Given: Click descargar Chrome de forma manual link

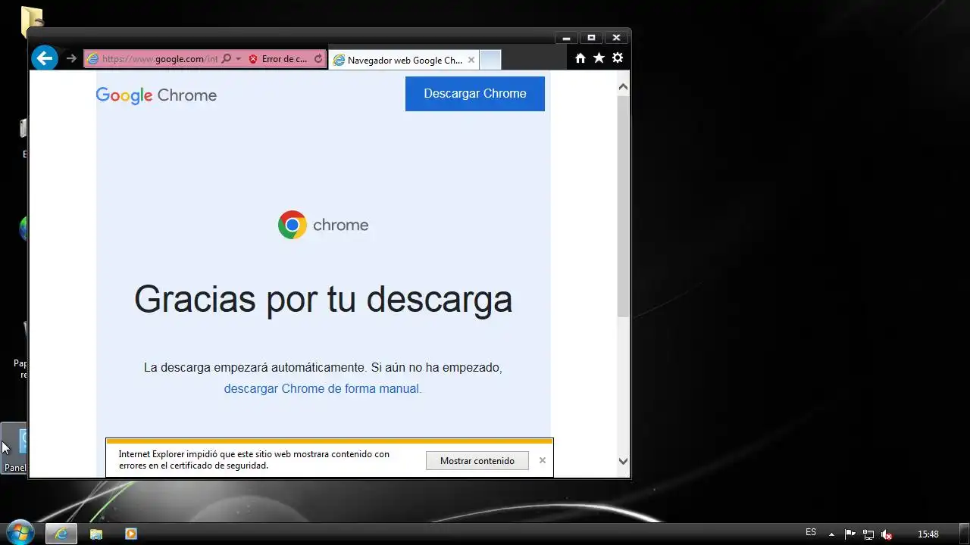Looking at the screenshot, I should click(x=323, y=388).
